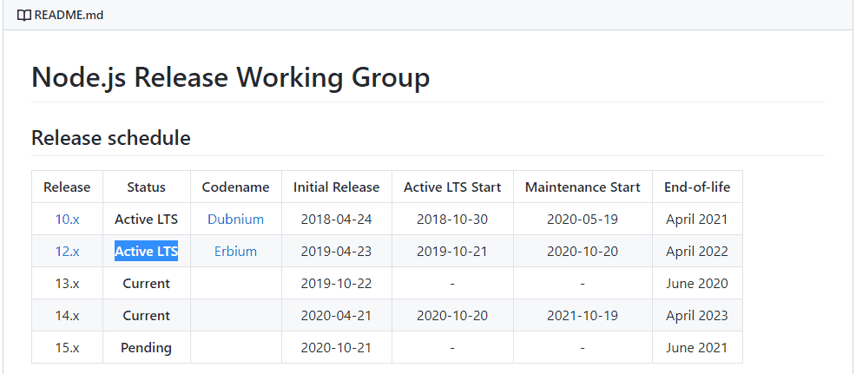Click the README.md file name
856x374 pixels.
click(x=69, y=15)
